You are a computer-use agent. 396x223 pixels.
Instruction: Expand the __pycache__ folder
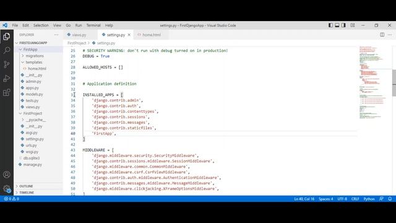(x=36, y=120)
